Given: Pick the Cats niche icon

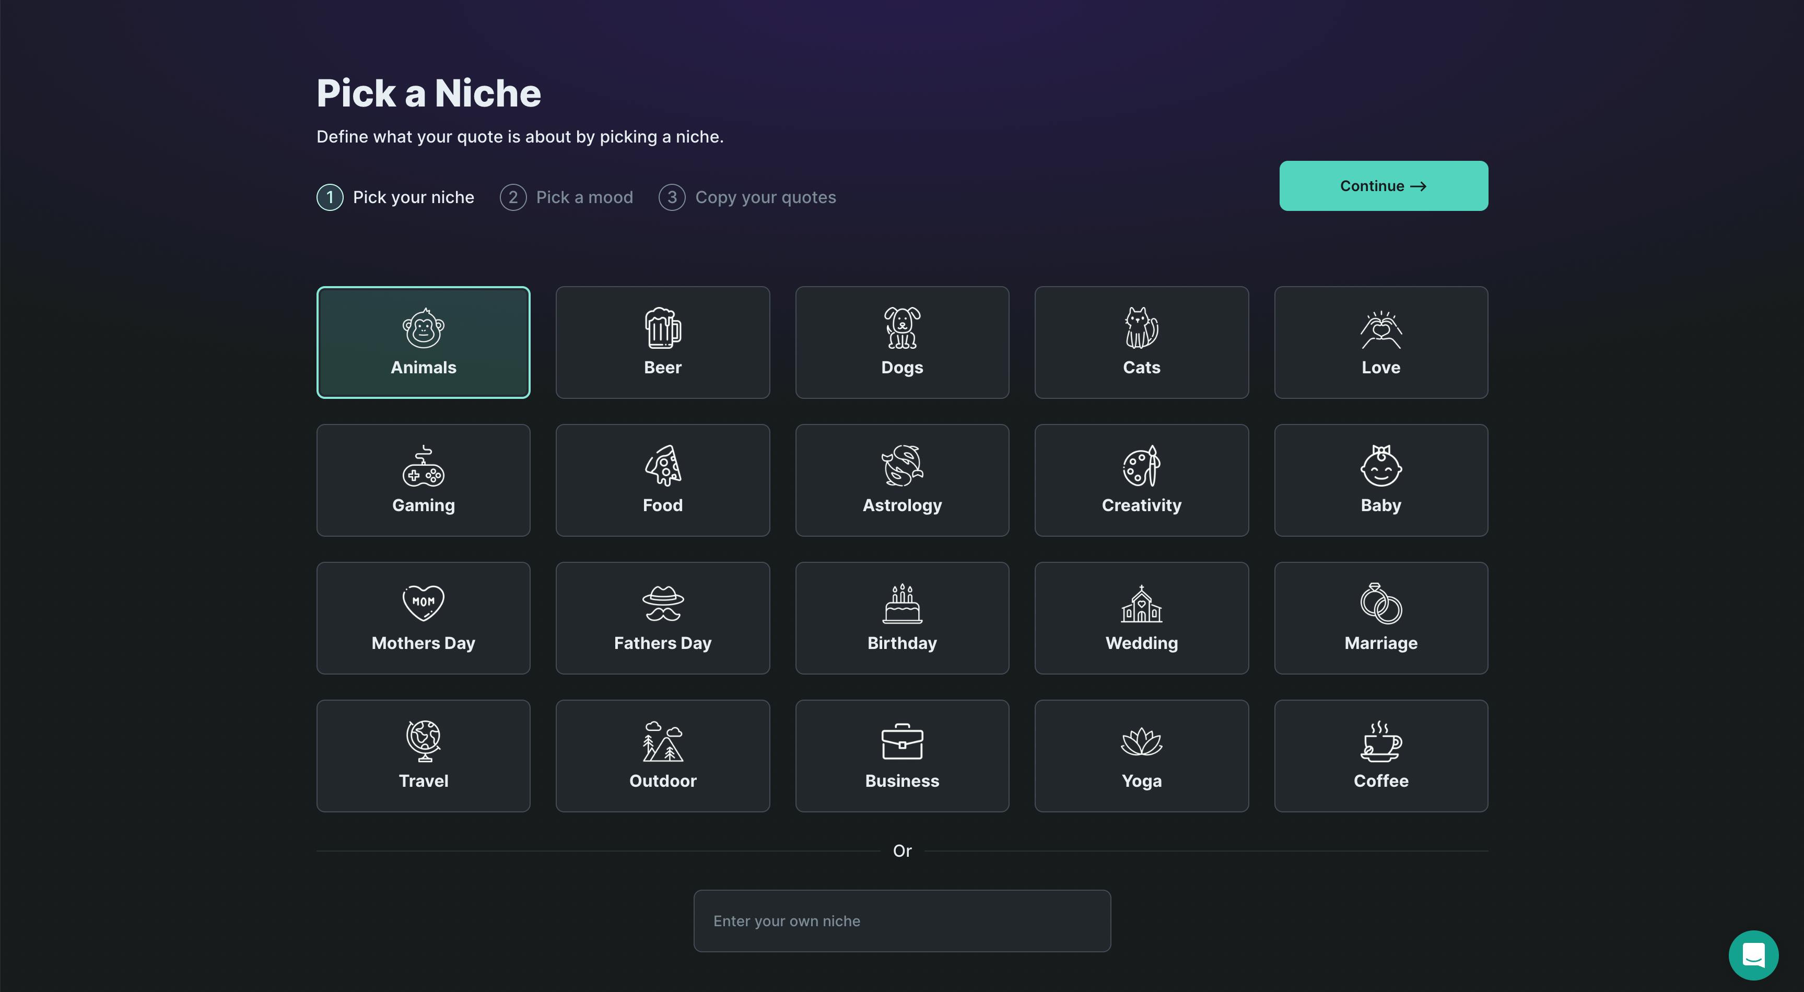Looking at the screenshot, I should pyautogui.click(x=1142, y=328).
